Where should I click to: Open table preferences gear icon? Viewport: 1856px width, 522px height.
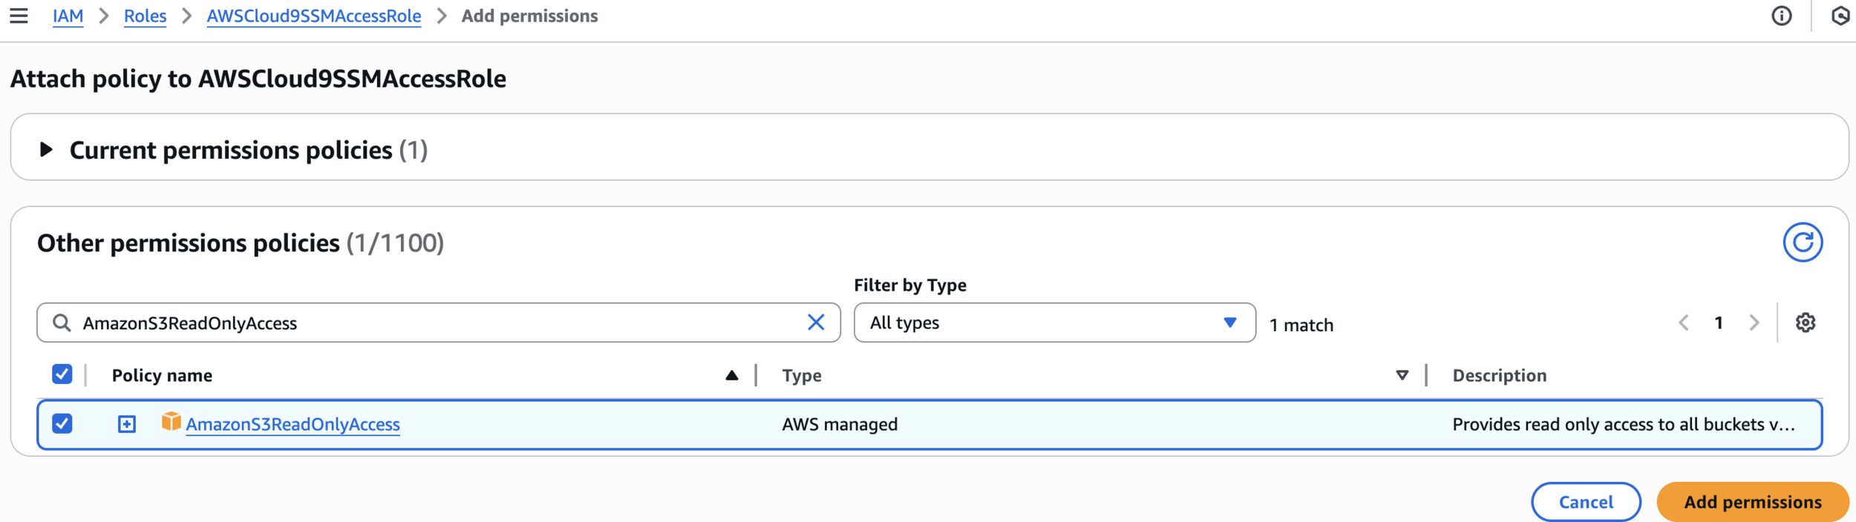(1806, 323)
